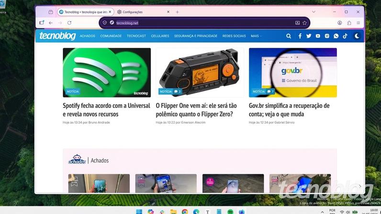
Task: Open first Achados video thumbnail
Action: point(99,183)
